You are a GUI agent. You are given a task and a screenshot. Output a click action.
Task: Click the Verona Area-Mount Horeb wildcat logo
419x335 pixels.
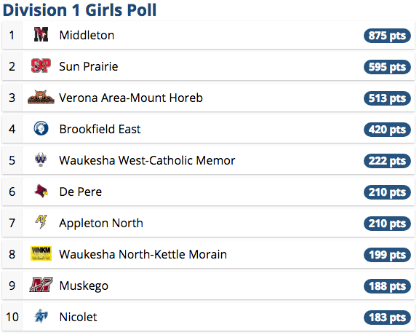click(x=41, y=97)
